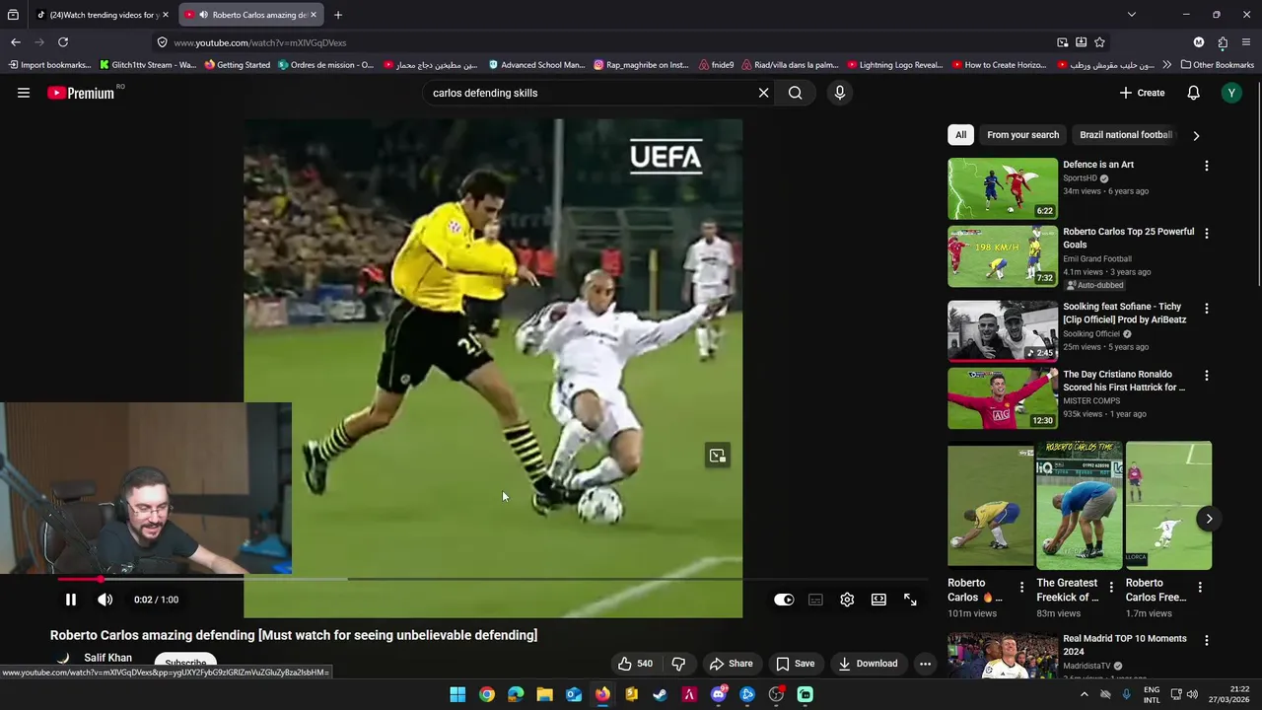Viewport: 1262px width, 710px height.
Task: Open the account avatar menu
Action: (x=1230, y=93)
